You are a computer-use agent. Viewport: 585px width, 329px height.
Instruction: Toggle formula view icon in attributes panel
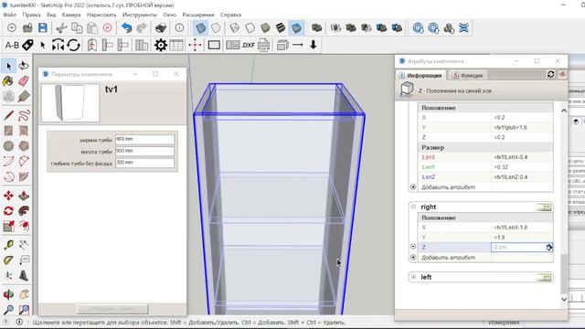(562, 74)
